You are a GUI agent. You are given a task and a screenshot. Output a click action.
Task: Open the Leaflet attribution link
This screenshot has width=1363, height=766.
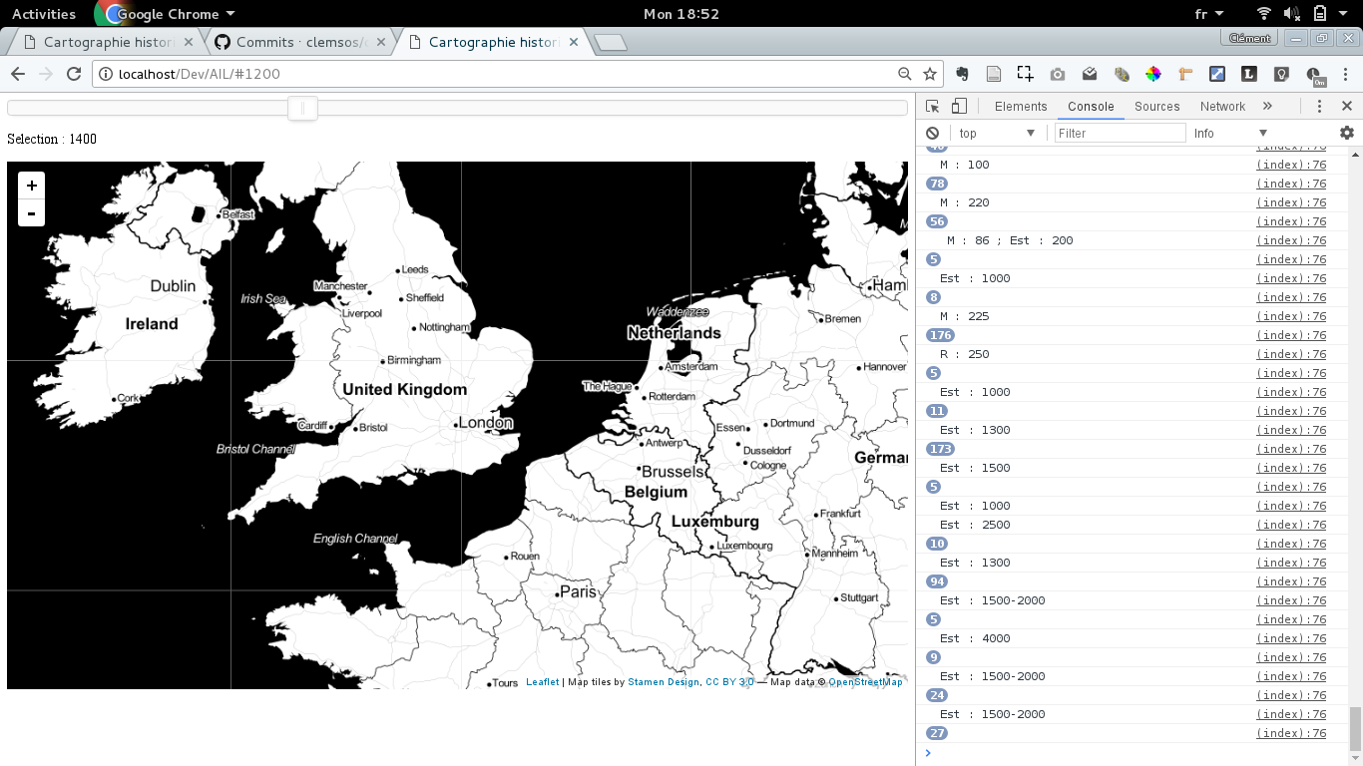543,682
